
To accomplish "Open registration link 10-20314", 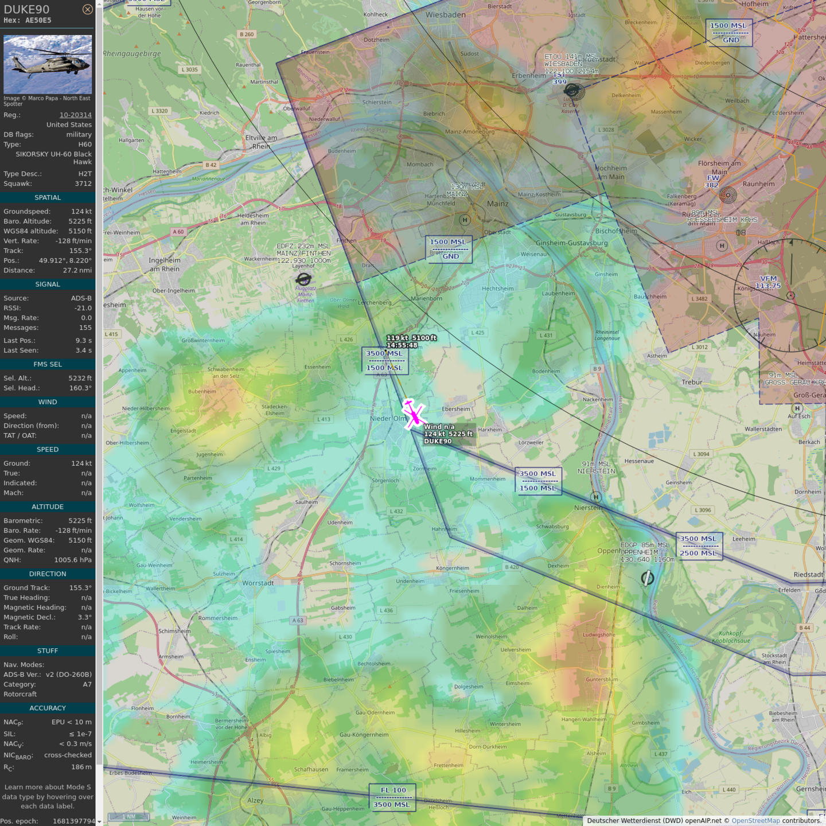I will click(x=75, y=115).
